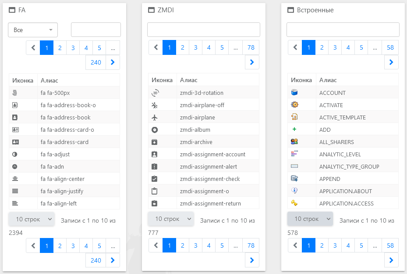The image size is (407, 274).
Task: Go to page 240 in the top FA pagination
Action: click(96, 62)
